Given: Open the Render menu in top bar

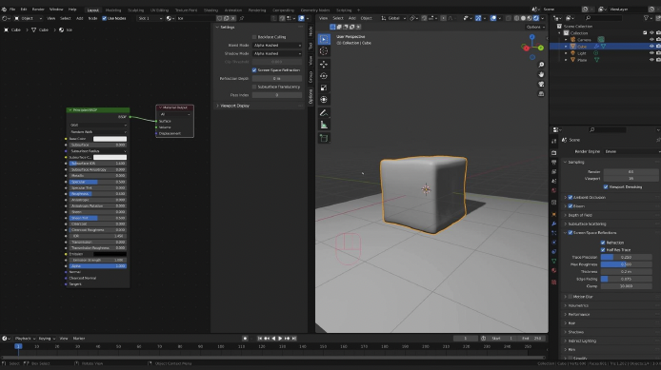Looking at the screenshot, I should point(38,10).
